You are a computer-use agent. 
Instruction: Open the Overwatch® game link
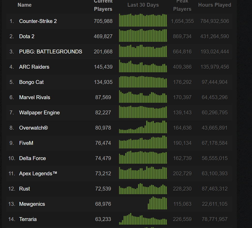(33, 128)
